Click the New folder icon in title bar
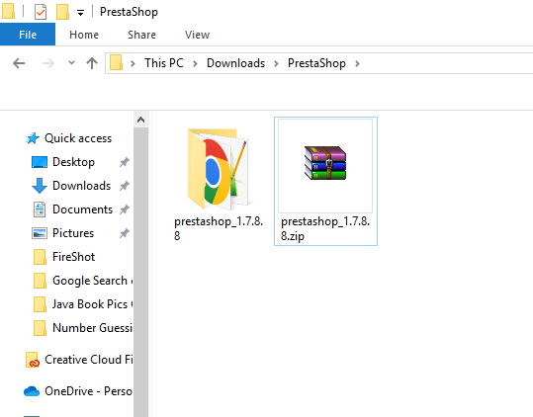The width and height of the screenshot is (533, 417). pyautogui.click(x=63, y=12)
